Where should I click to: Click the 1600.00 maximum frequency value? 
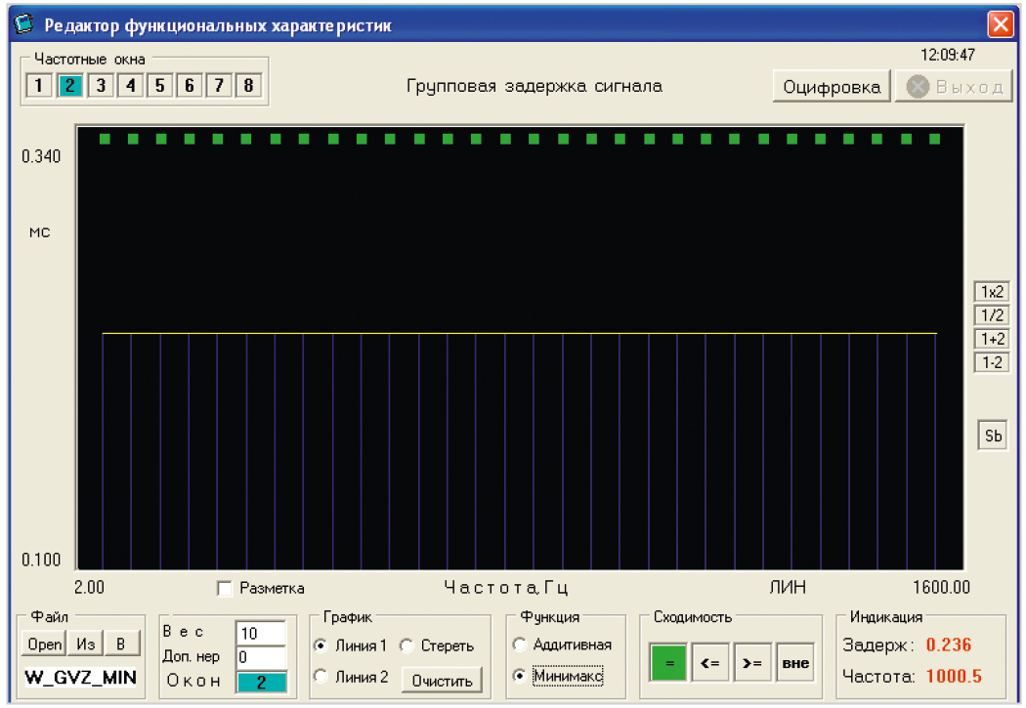point(941,587)
